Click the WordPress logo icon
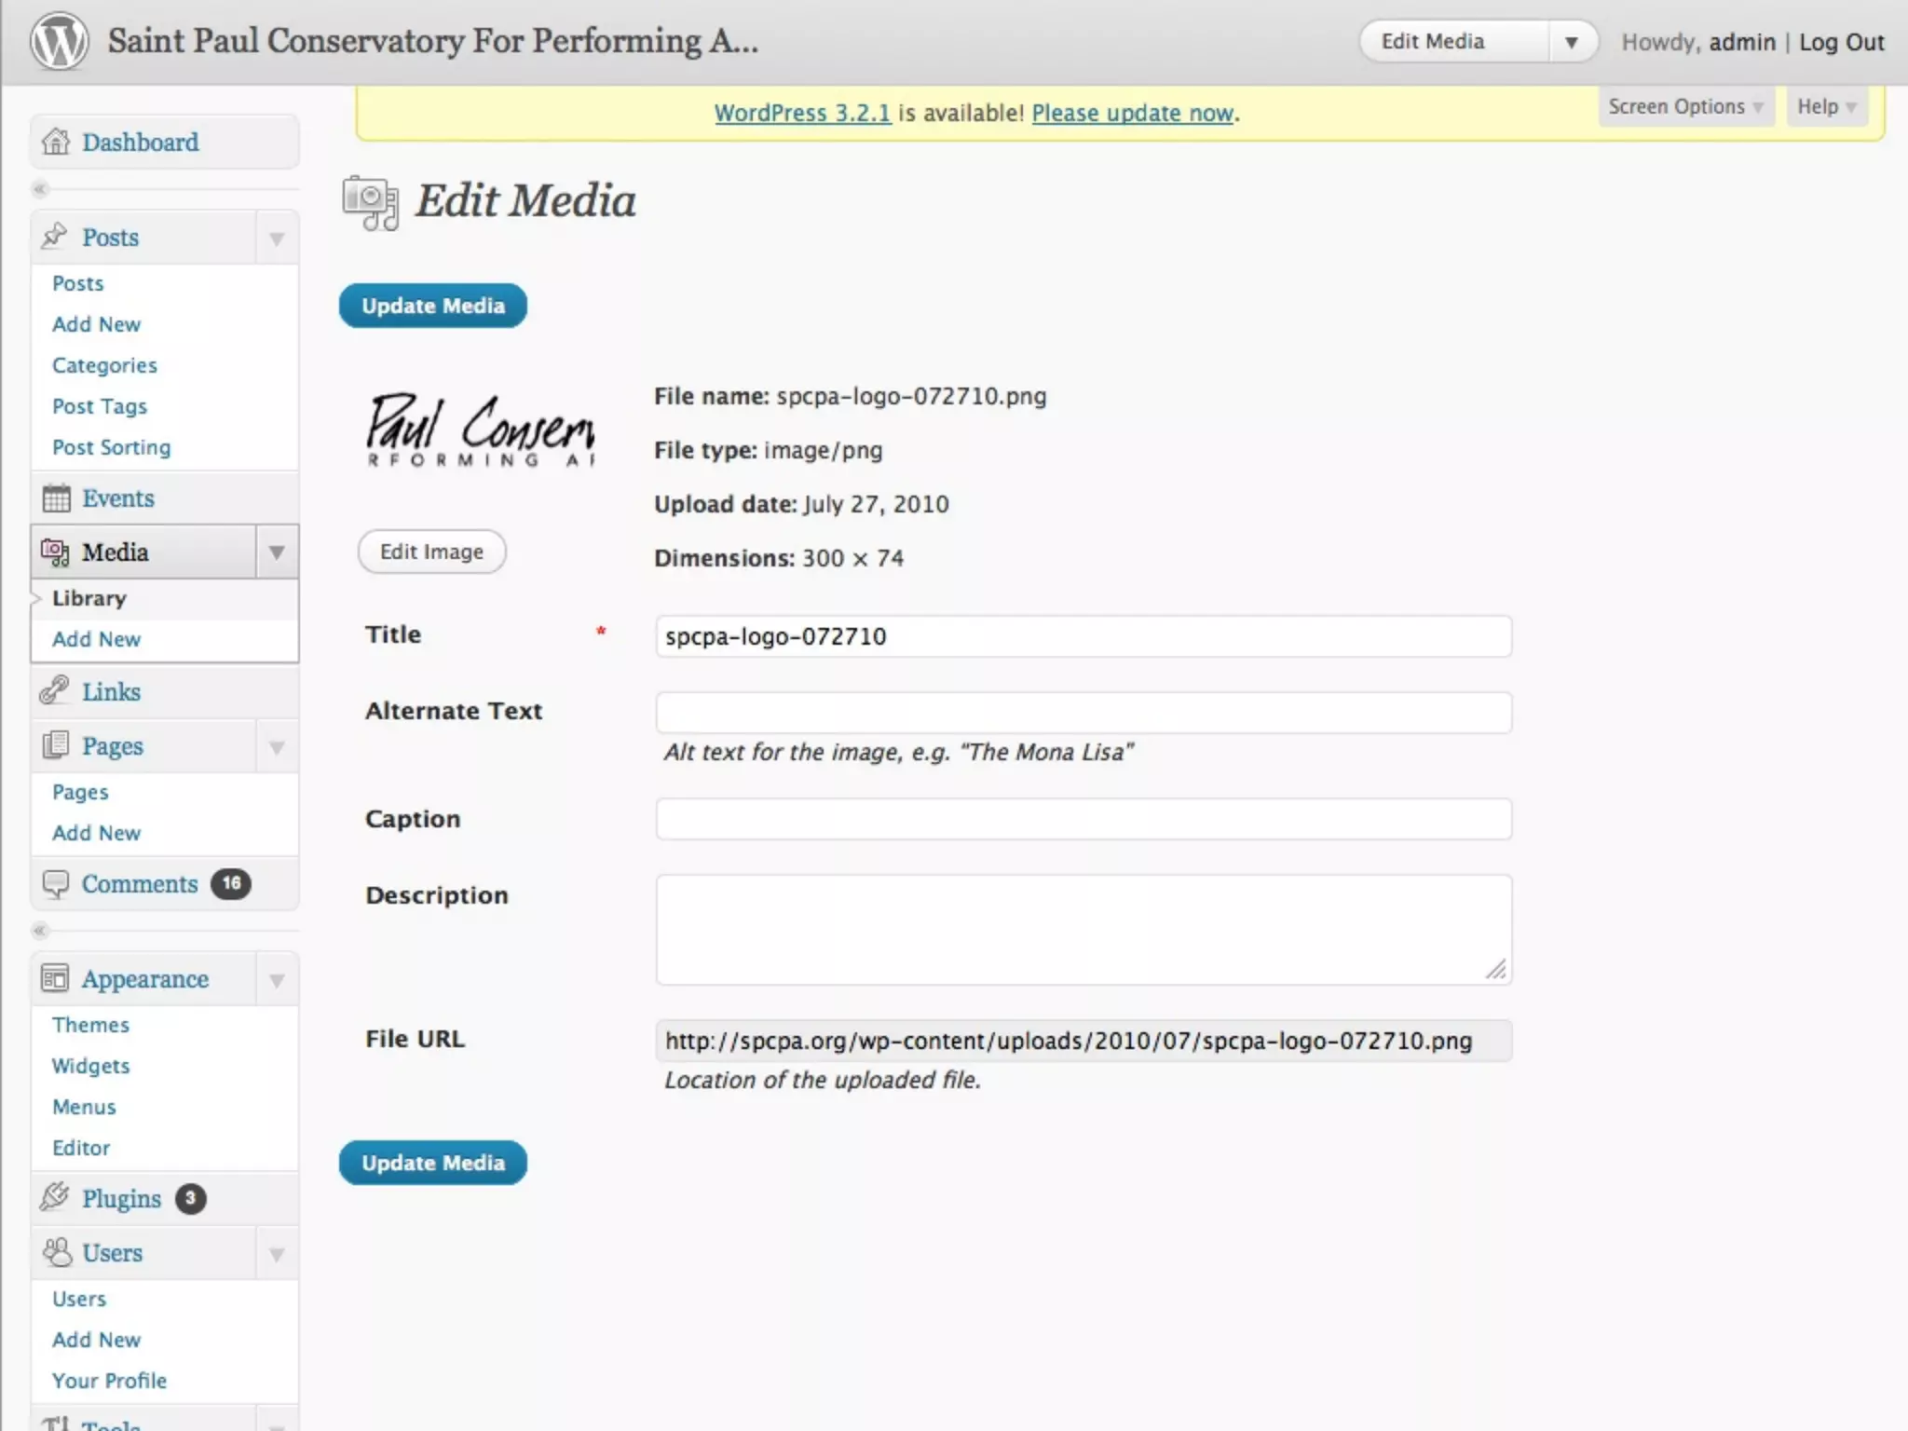The image size is (1908, 1431). tap(59, 42)
